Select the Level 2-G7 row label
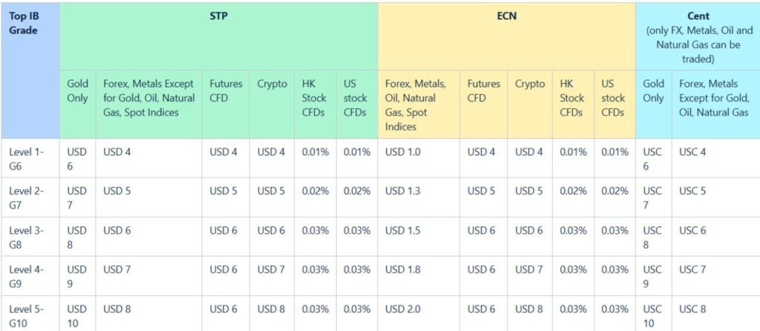The width and height of the screenshot is (760, 331). click(30, 197)
